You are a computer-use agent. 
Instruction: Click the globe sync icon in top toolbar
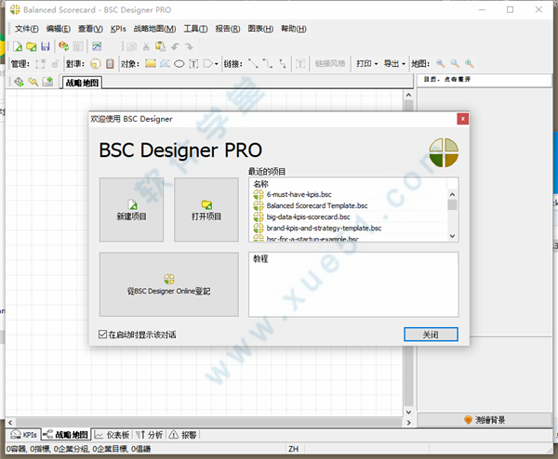coord(63,46)
